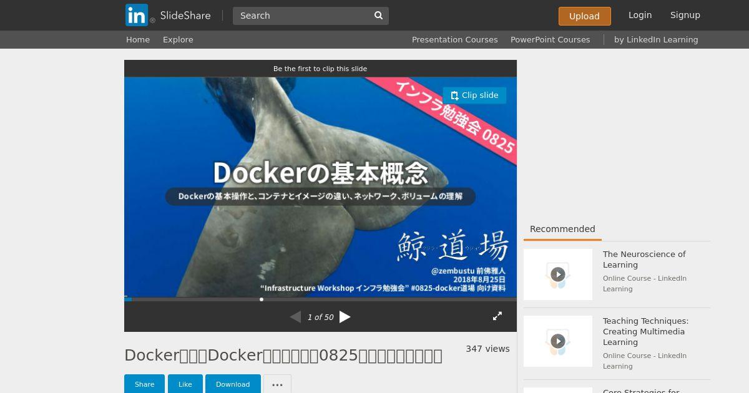Open The Neuroscience of Learning title
This screenshot has height=393, width=749.
[x=644, y=260]
